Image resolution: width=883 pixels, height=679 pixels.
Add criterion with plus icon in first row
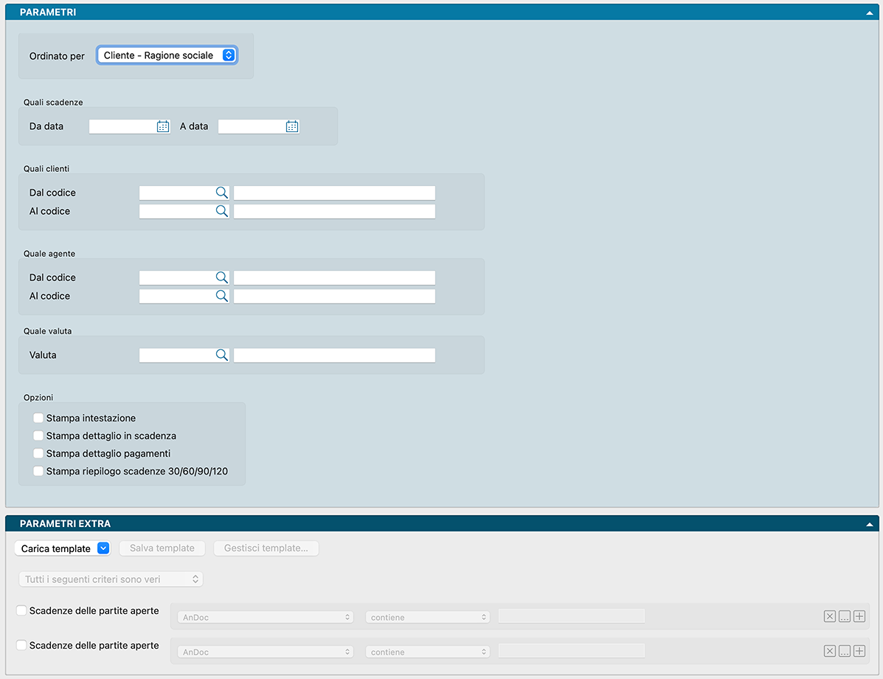[x=859, y=616]
